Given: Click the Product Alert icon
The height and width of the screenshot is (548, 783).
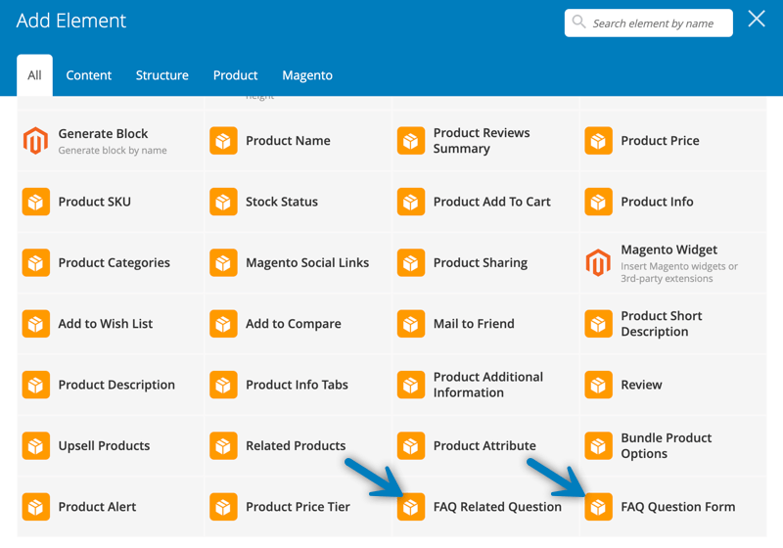Looking at the screenshot, I should 35,507.
